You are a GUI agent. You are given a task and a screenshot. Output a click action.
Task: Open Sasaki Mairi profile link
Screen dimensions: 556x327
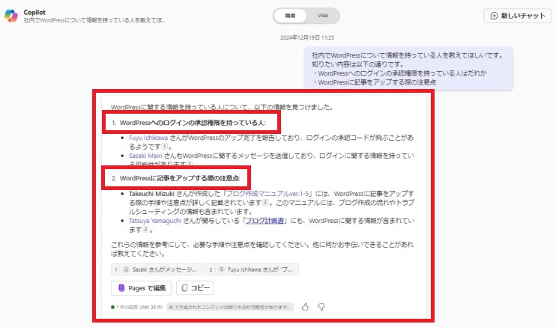(145, 156)
